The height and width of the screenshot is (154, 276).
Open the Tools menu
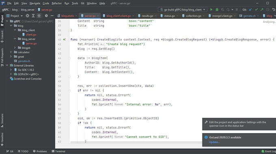(x=75, y=3)
